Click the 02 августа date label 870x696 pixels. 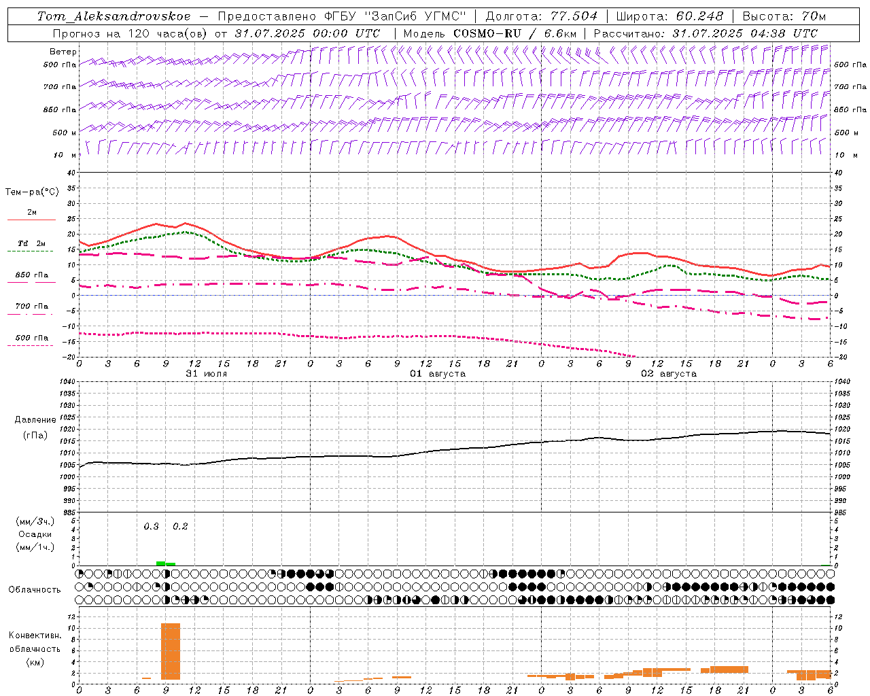click(x=669, y=374)
